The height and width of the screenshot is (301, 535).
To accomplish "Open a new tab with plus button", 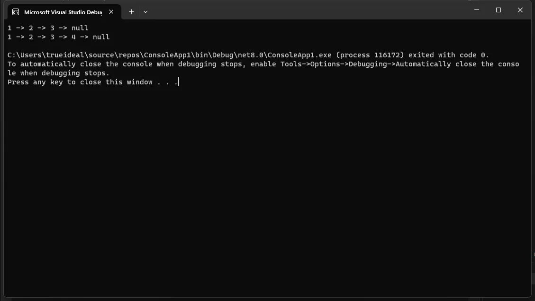I will pos(131,12).
